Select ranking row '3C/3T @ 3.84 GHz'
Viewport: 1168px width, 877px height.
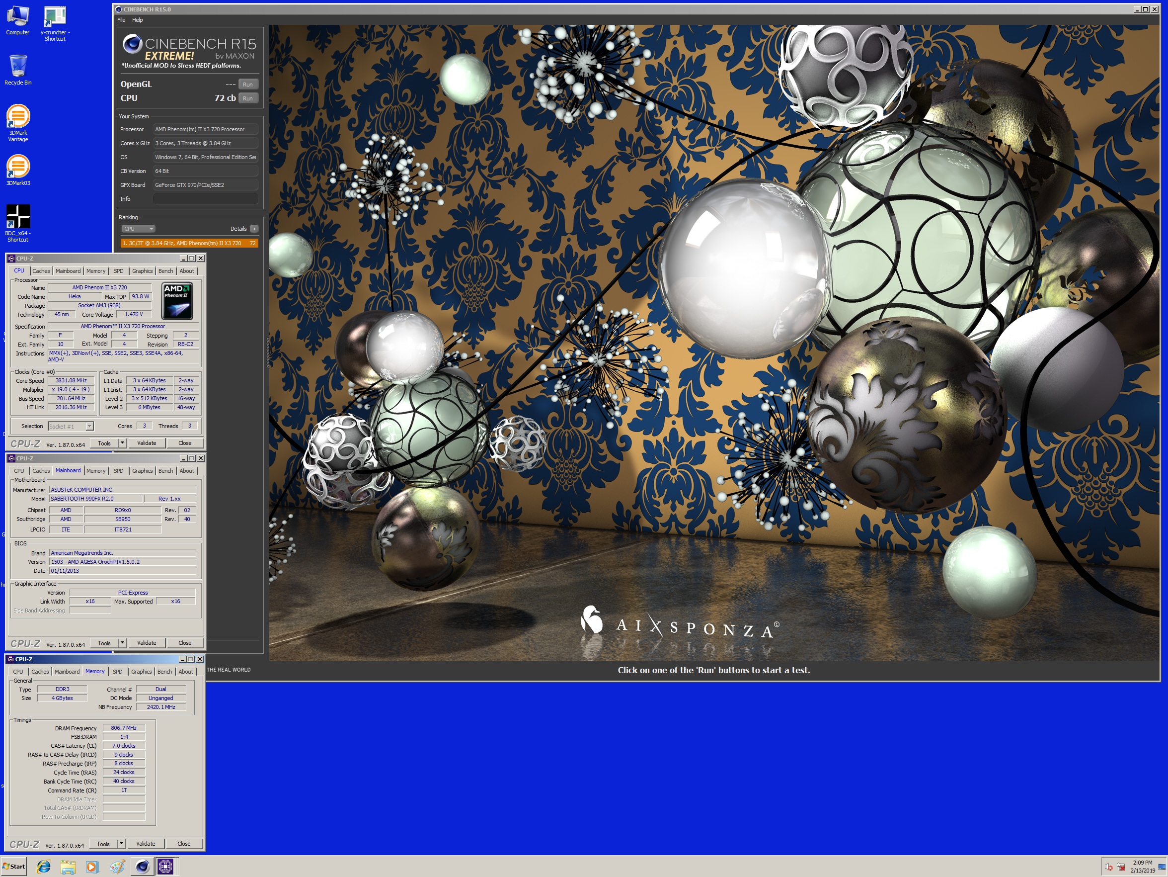190,243
